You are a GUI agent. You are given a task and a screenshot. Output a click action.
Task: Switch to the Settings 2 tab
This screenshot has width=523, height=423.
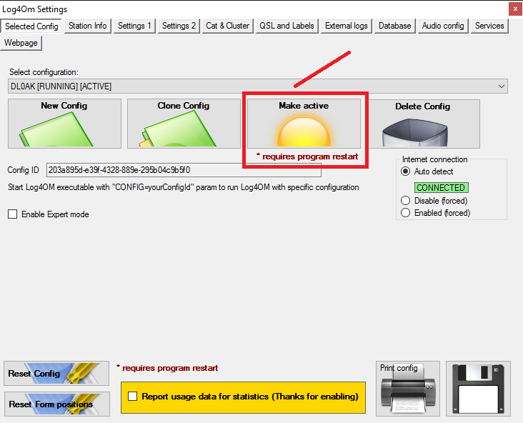point(179,26)
